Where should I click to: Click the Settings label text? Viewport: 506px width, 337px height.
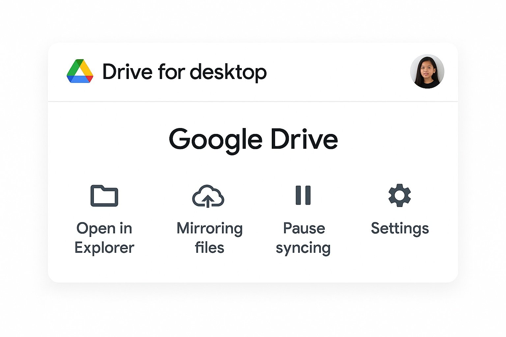[400, 228]
